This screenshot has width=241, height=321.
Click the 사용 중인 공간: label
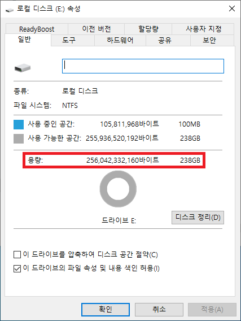51,124
